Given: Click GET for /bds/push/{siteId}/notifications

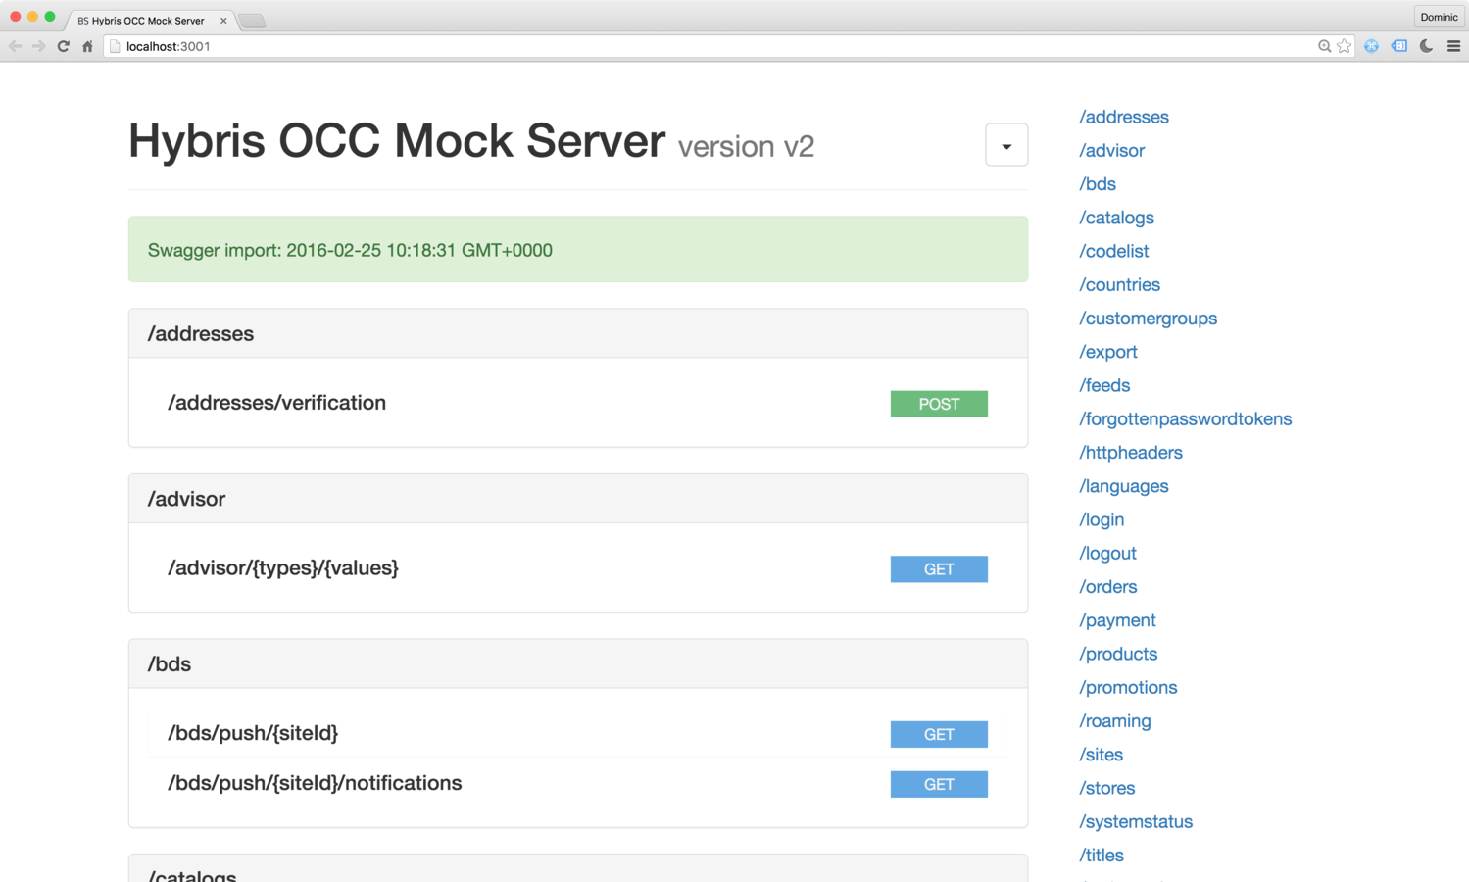Looking at the screenshot, I should tap(939, 784).
